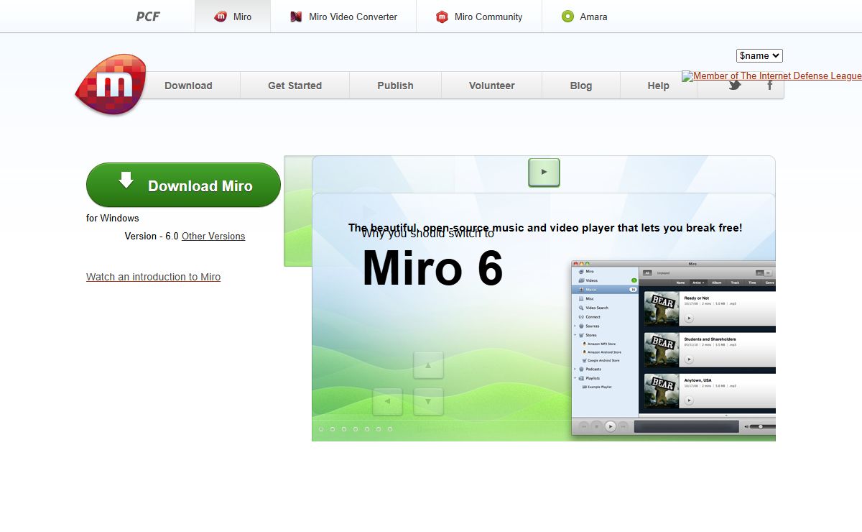Click the Version - 6.0 text

[x=152, y=236]
